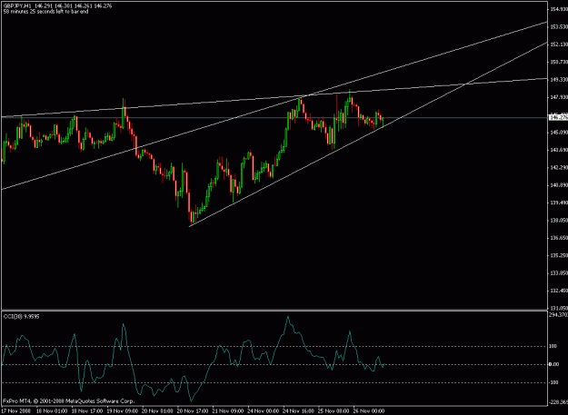Click the 153.53 price scale label

coord(559,26)
